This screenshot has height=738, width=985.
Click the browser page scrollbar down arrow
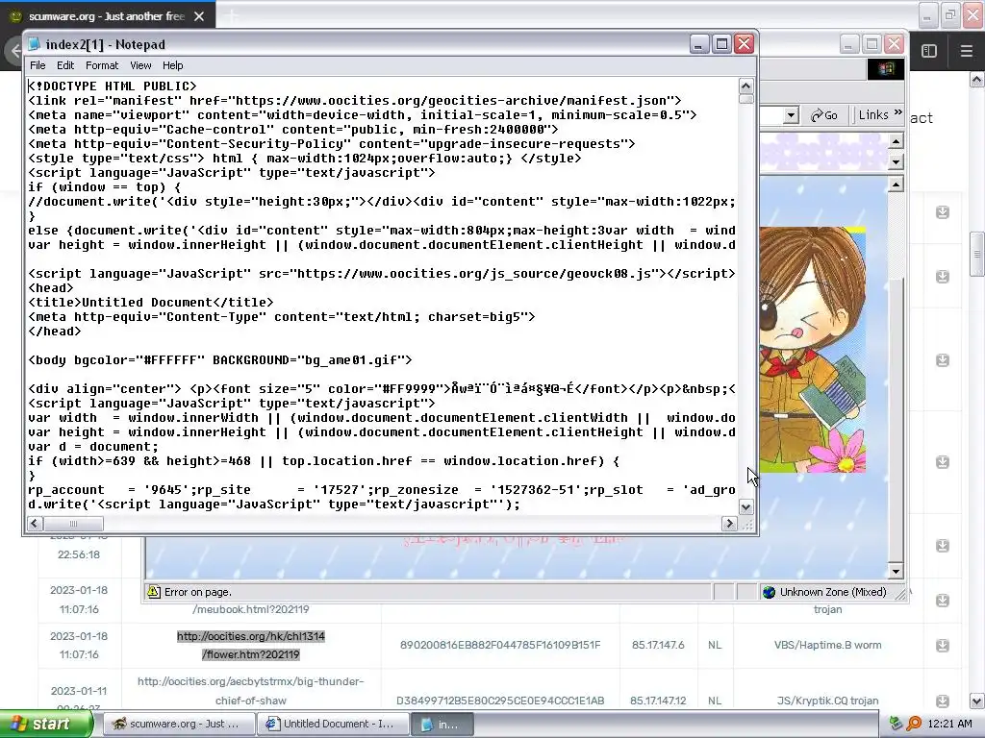977,701
